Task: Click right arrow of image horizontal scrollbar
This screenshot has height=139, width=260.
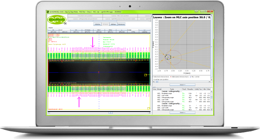Action: coord(149,113)
